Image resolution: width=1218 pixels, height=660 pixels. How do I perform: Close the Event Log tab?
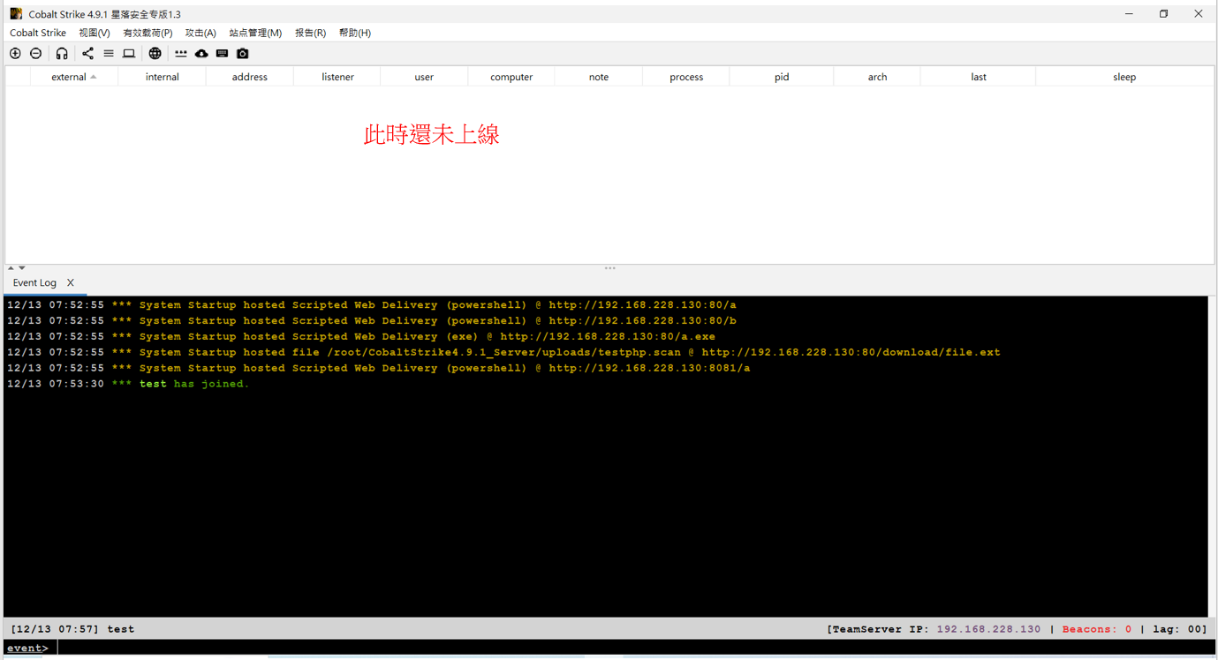(71, 283)
